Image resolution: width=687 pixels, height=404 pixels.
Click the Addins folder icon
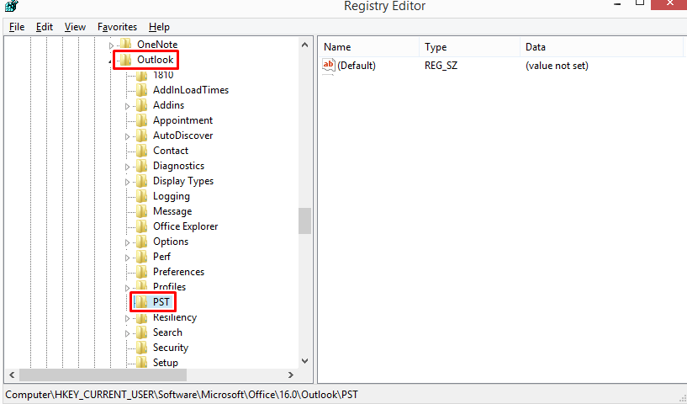tap(142, 105)
